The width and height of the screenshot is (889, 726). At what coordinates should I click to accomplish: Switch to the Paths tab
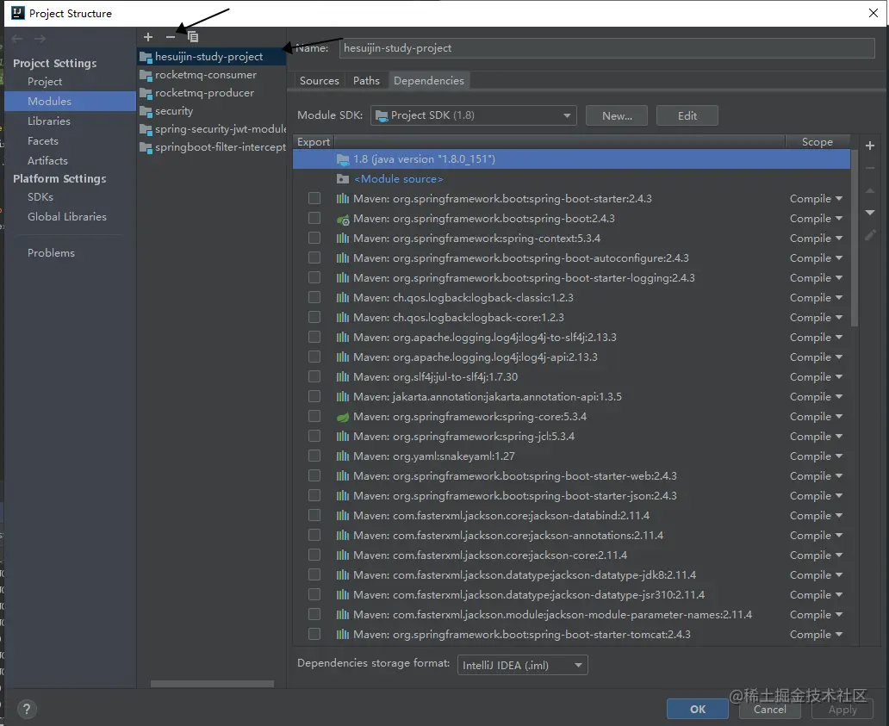[366, 80]
